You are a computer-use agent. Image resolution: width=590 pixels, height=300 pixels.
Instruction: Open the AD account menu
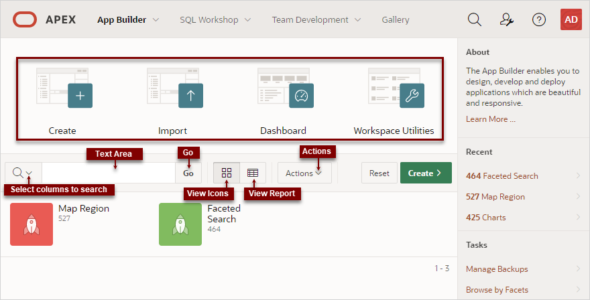571,19
